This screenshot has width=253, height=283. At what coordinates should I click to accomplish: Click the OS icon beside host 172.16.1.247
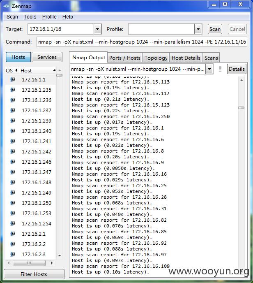coord(13,172)
